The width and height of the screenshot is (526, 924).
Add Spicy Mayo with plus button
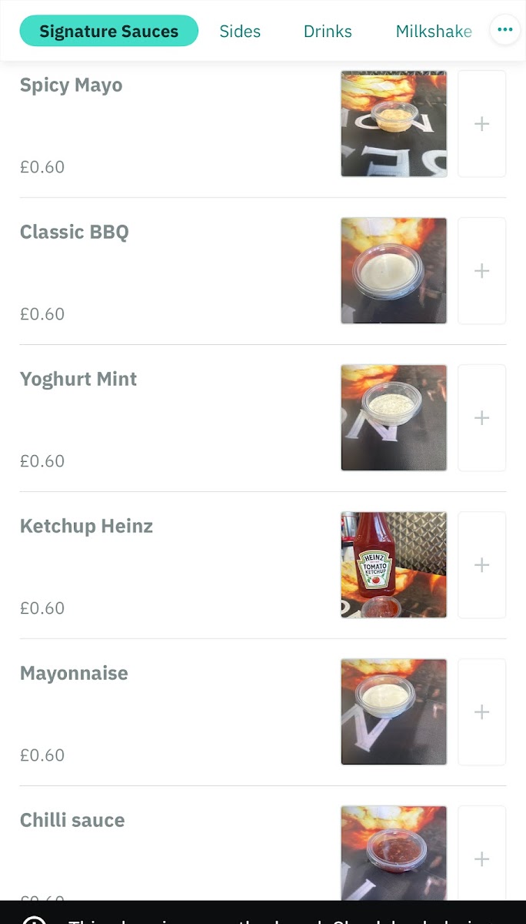481,124
